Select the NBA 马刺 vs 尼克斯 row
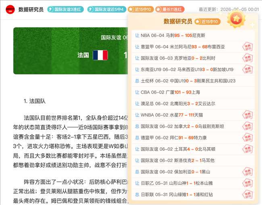The image size is (262, 205). pyautogui.click(x=193, y=35)
